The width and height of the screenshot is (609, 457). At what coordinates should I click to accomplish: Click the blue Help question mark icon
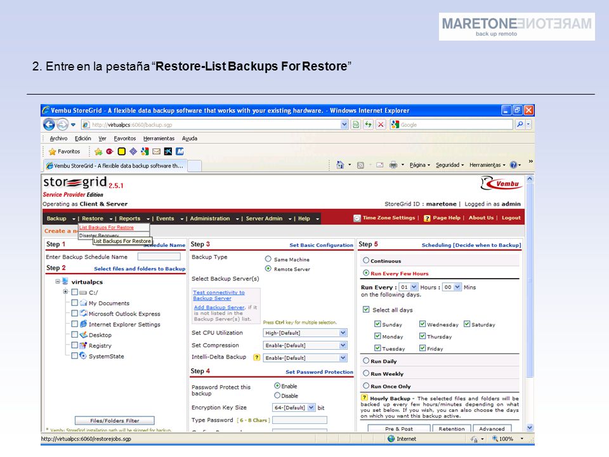click(x=513, y=165)
